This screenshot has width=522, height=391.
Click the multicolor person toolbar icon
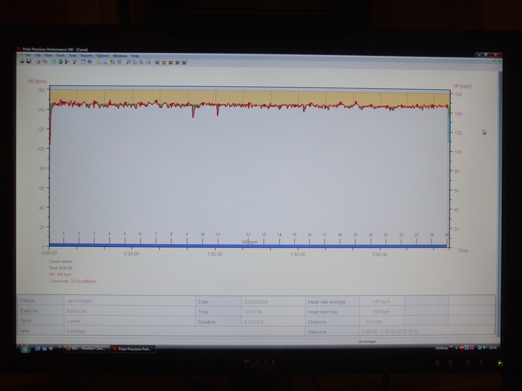coord(113,62)
